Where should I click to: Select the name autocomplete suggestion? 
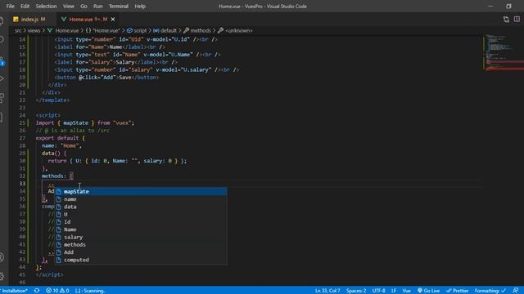click(x=141, y=199)
